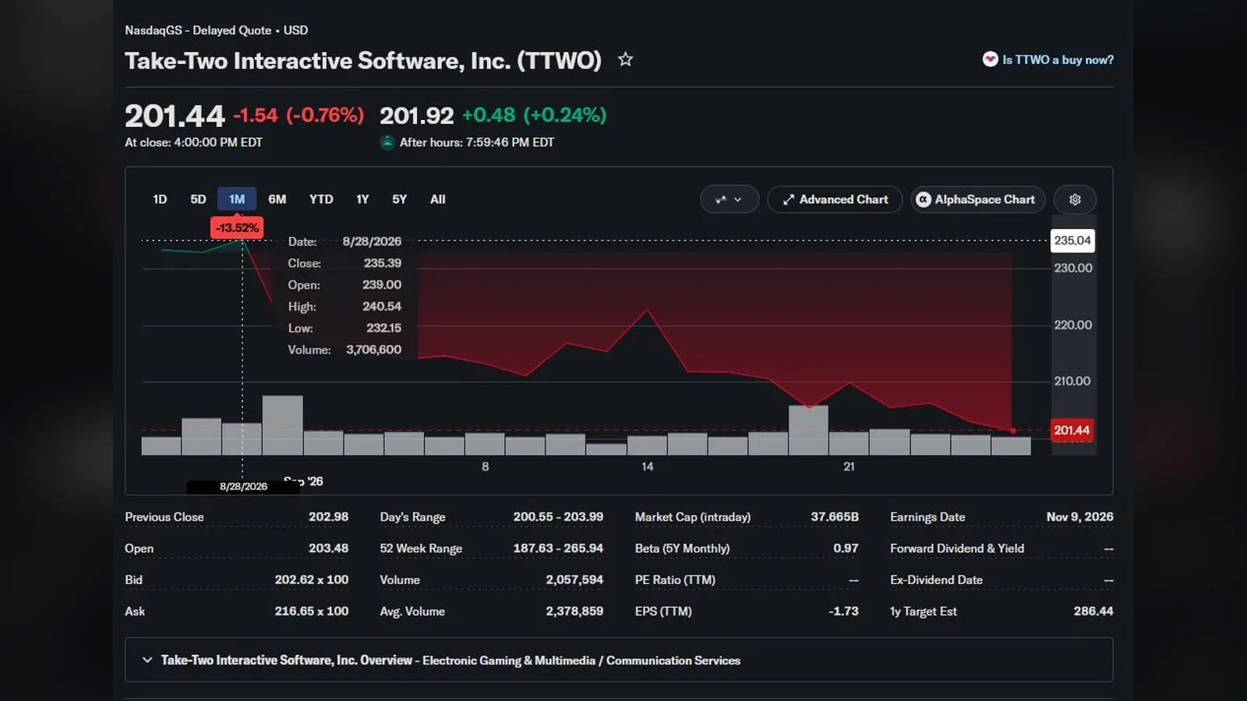The height and width of the screenshot is (701, 1247).
Task: Show the 1Y chart range
Action: [x=362, y=199]
